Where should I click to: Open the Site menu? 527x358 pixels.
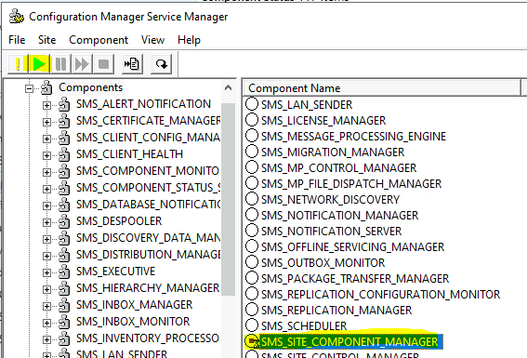click(47, 40)
